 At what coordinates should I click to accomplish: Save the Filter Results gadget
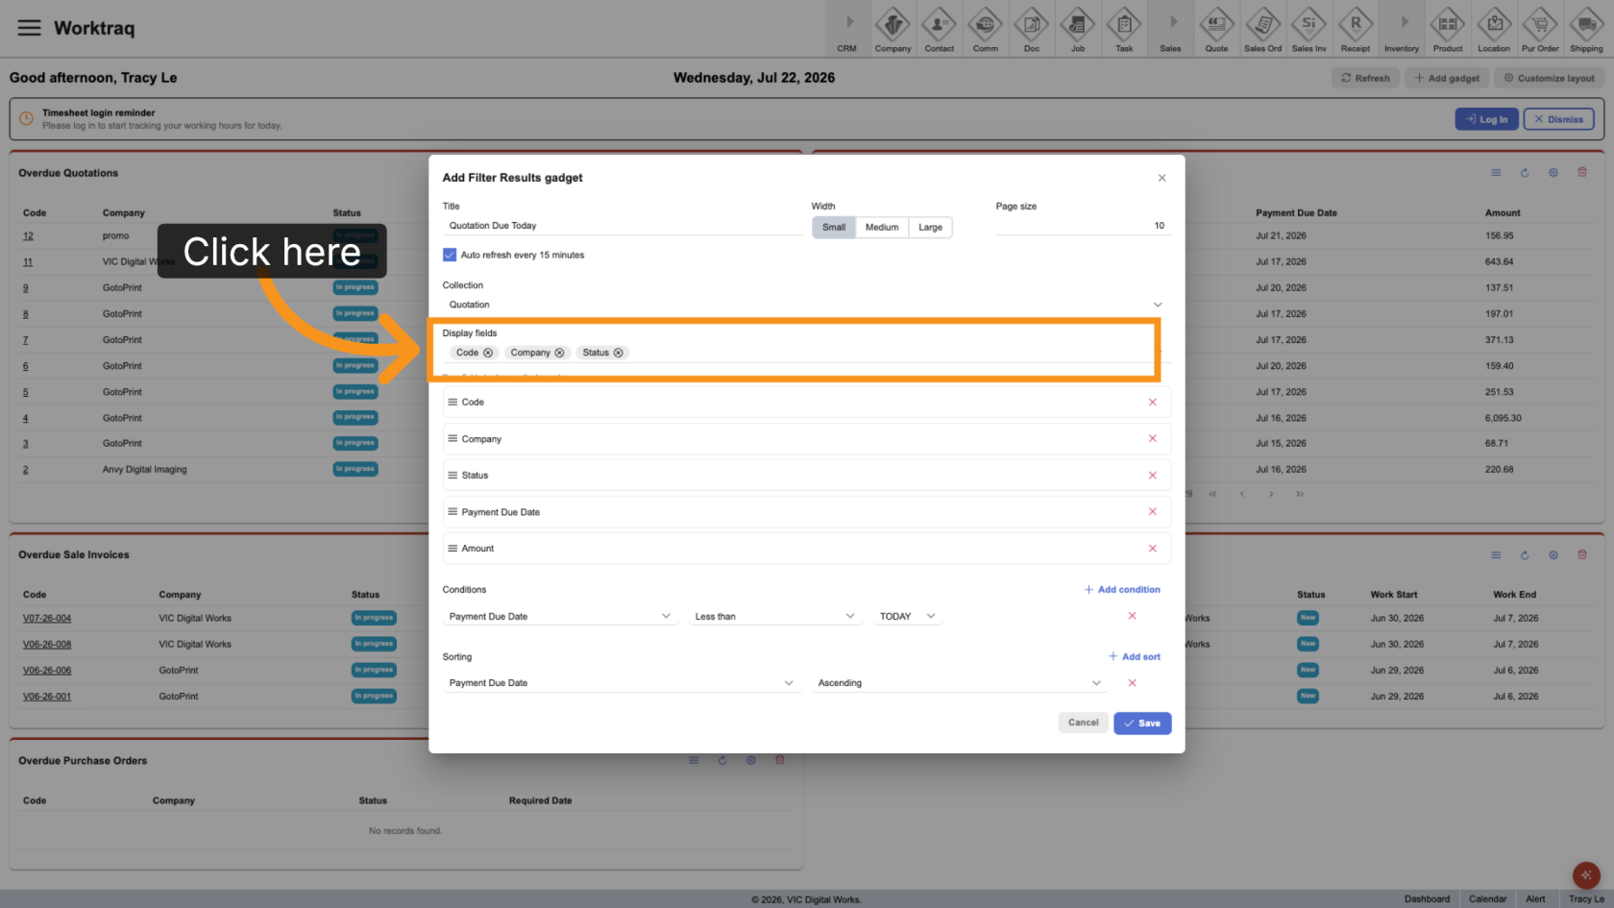pyautogui.click(x=1142, y=724)
